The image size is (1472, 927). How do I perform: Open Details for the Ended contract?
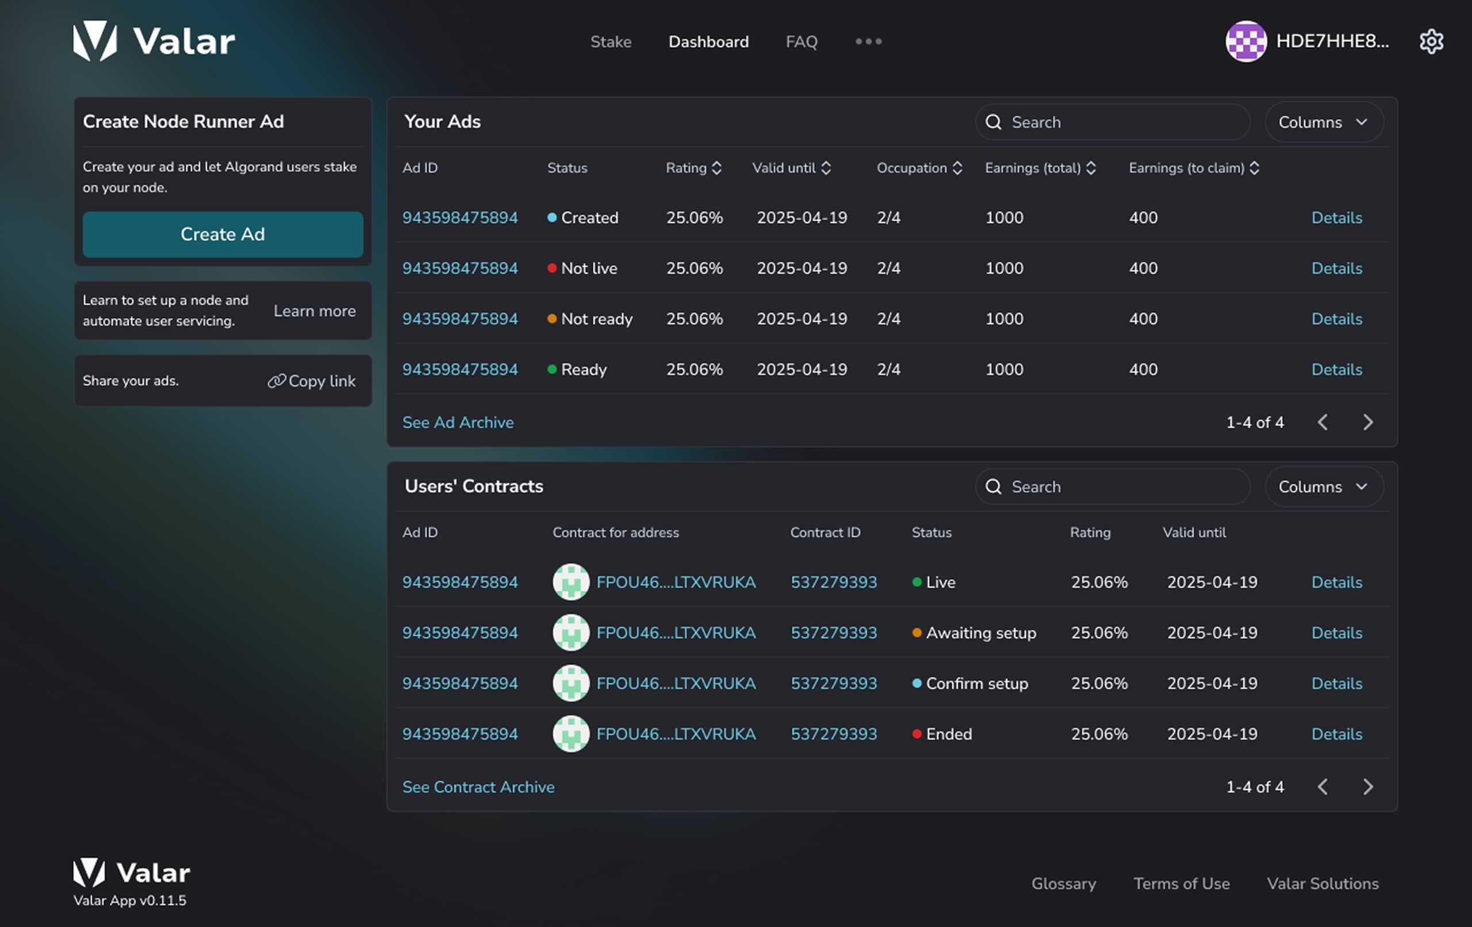(x=1336, y=734)
